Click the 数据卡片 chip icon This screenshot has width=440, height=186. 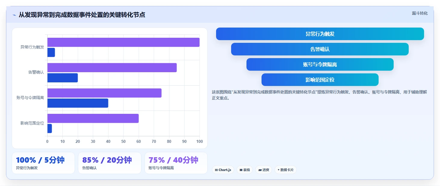tap(278, 170)
